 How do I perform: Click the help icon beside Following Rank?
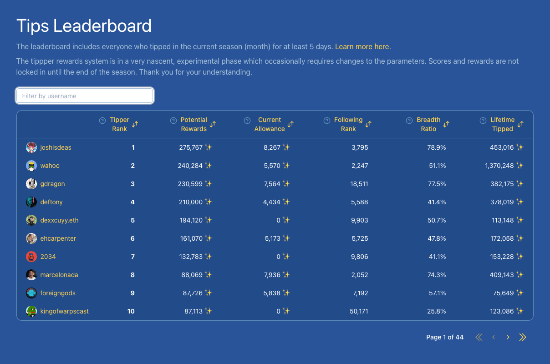pos(326,121)
